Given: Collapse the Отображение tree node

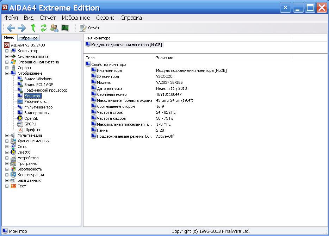Looking at the screenshot, I should point(7,74).
